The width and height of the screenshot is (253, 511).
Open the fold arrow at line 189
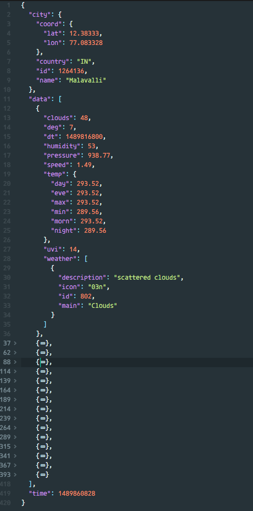pyautogui.click(x=15, y=399)
